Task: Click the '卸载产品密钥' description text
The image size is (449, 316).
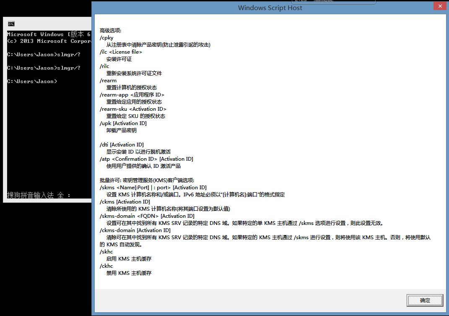Action: pos(122,131)
